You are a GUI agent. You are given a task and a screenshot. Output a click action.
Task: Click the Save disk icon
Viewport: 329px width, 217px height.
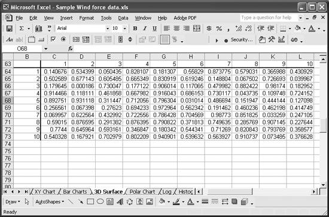(x=9, y=29)
